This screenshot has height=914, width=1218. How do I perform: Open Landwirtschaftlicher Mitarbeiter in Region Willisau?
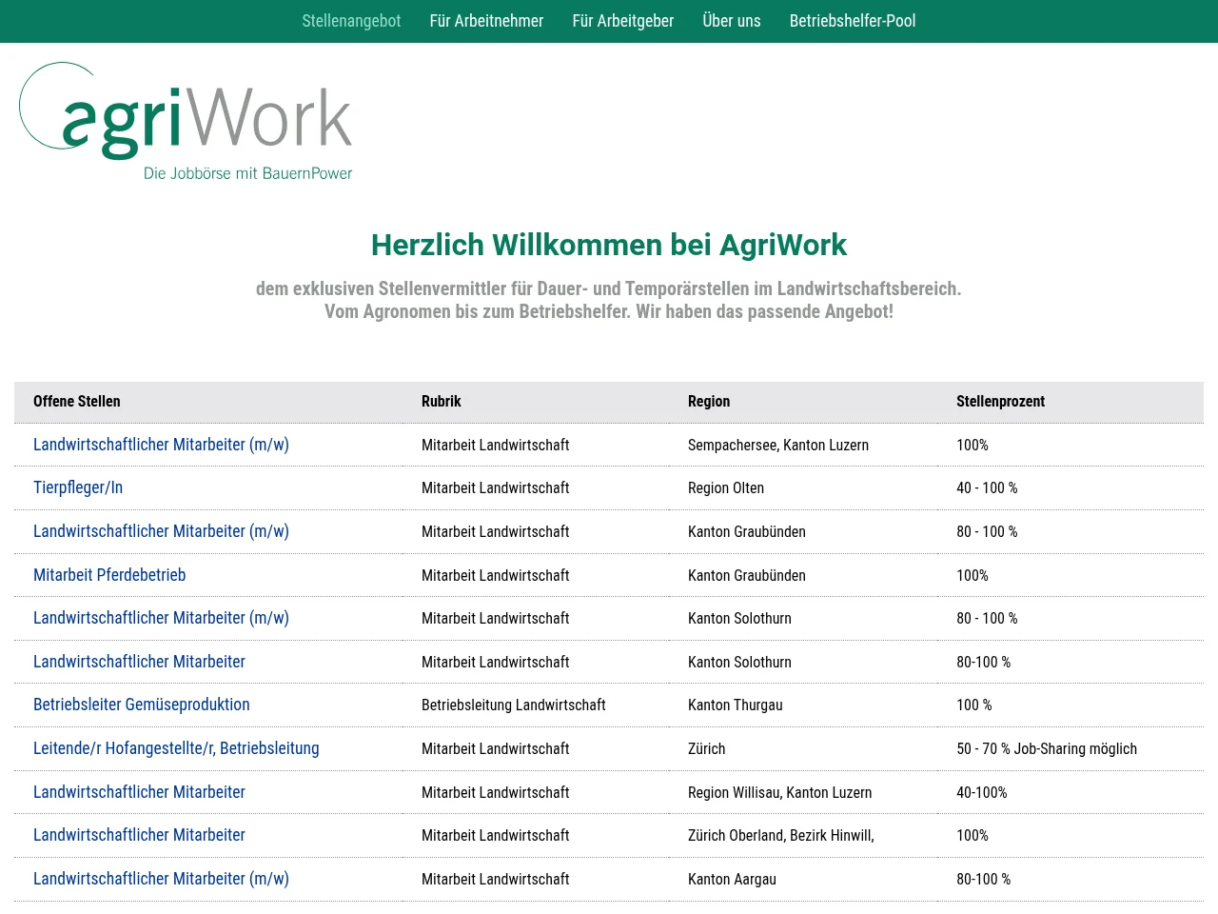[139, 792]
